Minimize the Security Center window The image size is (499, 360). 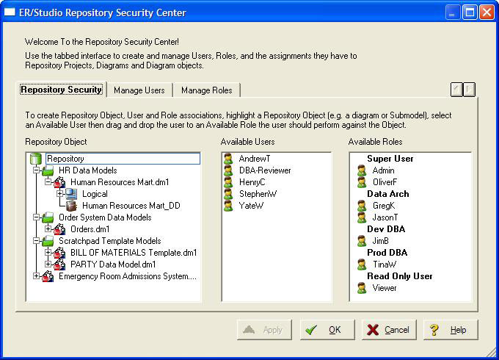point(452,12)
